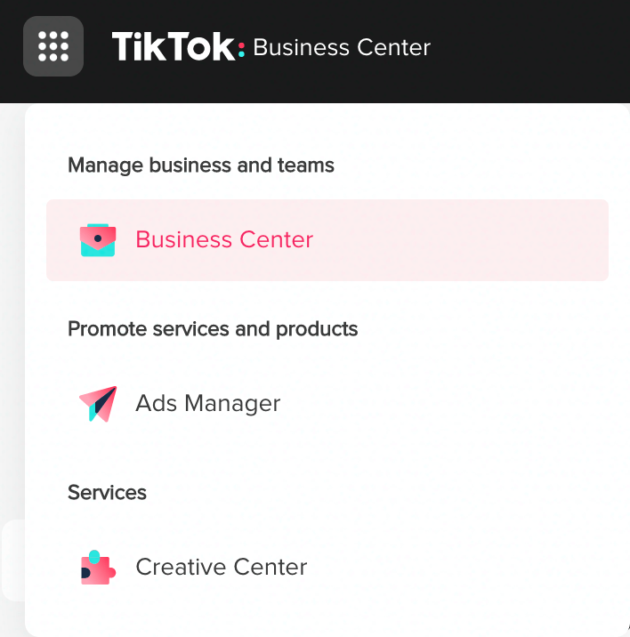Viewport: 630px width, 637px height.
Task: Select the highlighted Business Center menu item
Action: [x=327, y=240]
